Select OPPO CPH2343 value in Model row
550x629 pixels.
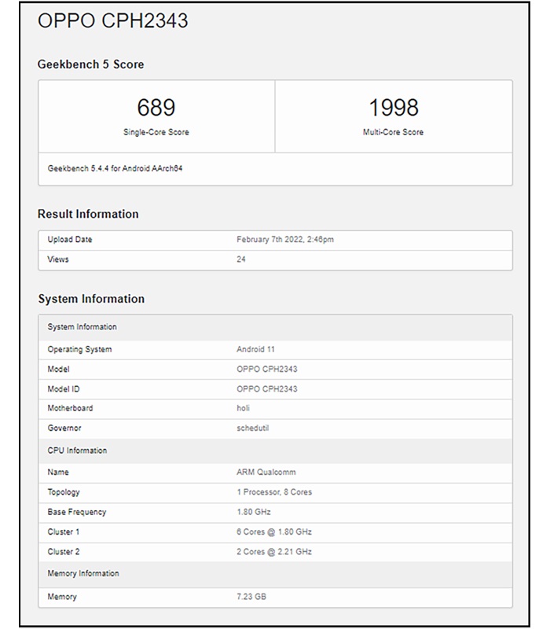(267, 369)
